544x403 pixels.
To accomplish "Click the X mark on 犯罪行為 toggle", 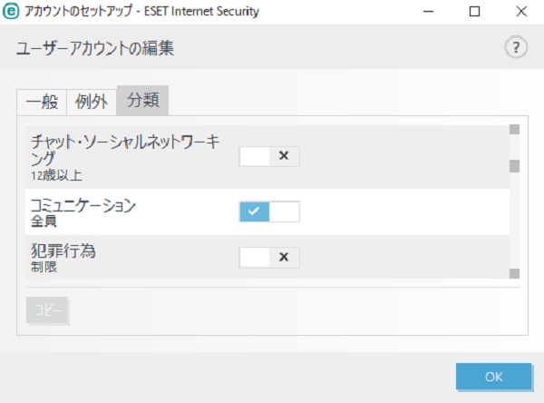I will coord(284,257).
